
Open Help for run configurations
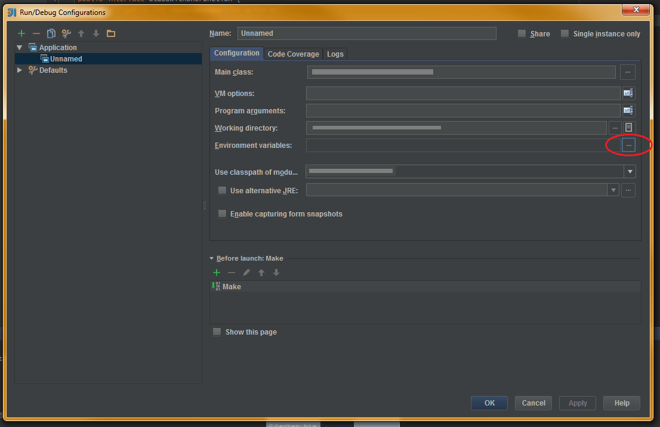(x=622, y=403)
